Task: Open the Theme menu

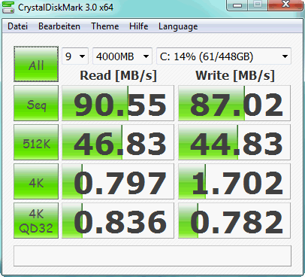Action: click(104, 26)
